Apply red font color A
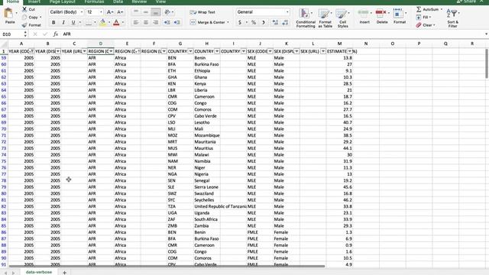Image resolution: width=489 pixels, height=275 pixels. [116, 22]
